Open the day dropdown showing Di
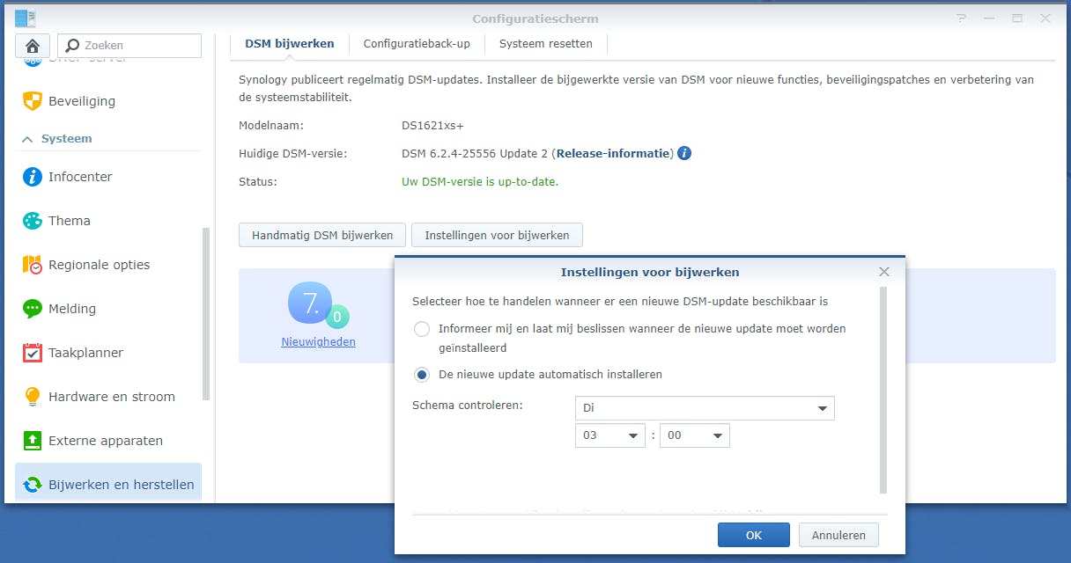The image size is (1071, 563). click(705, 408)
